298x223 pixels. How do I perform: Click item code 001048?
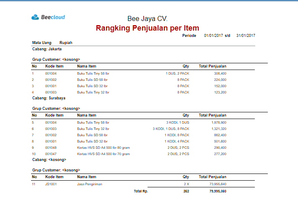(51, 148)
